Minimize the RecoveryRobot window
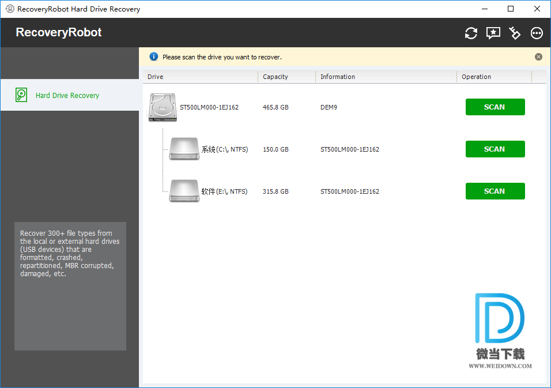Viewport: 551px width, 388px height. [x=485, y=9]
